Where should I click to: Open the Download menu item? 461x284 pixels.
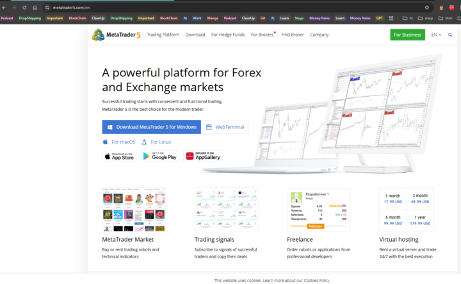click(195, 35)
